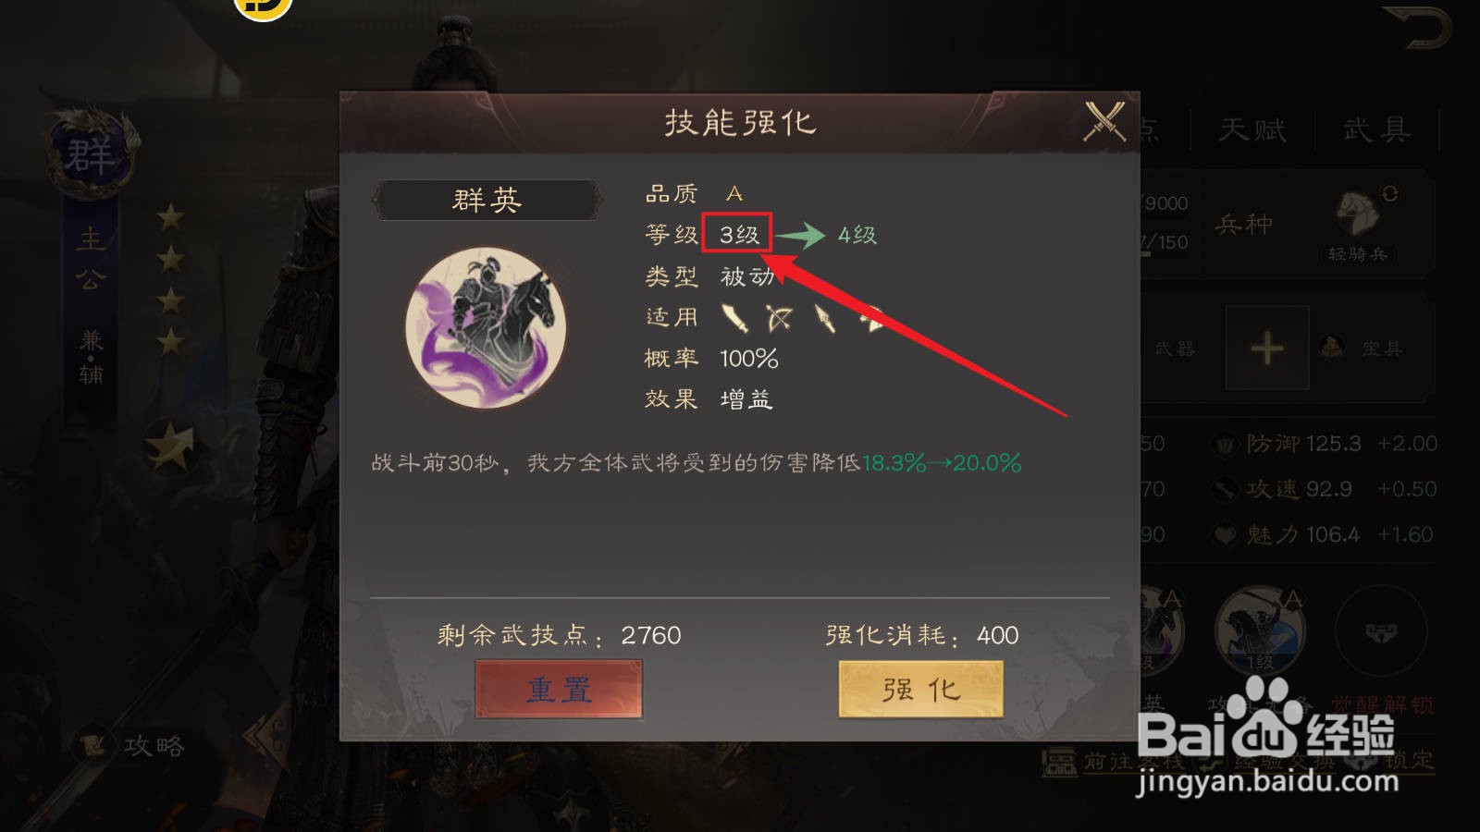
Task: Click the 轻骑兵 cavalry troop icon
Action: pos(1358,214)
